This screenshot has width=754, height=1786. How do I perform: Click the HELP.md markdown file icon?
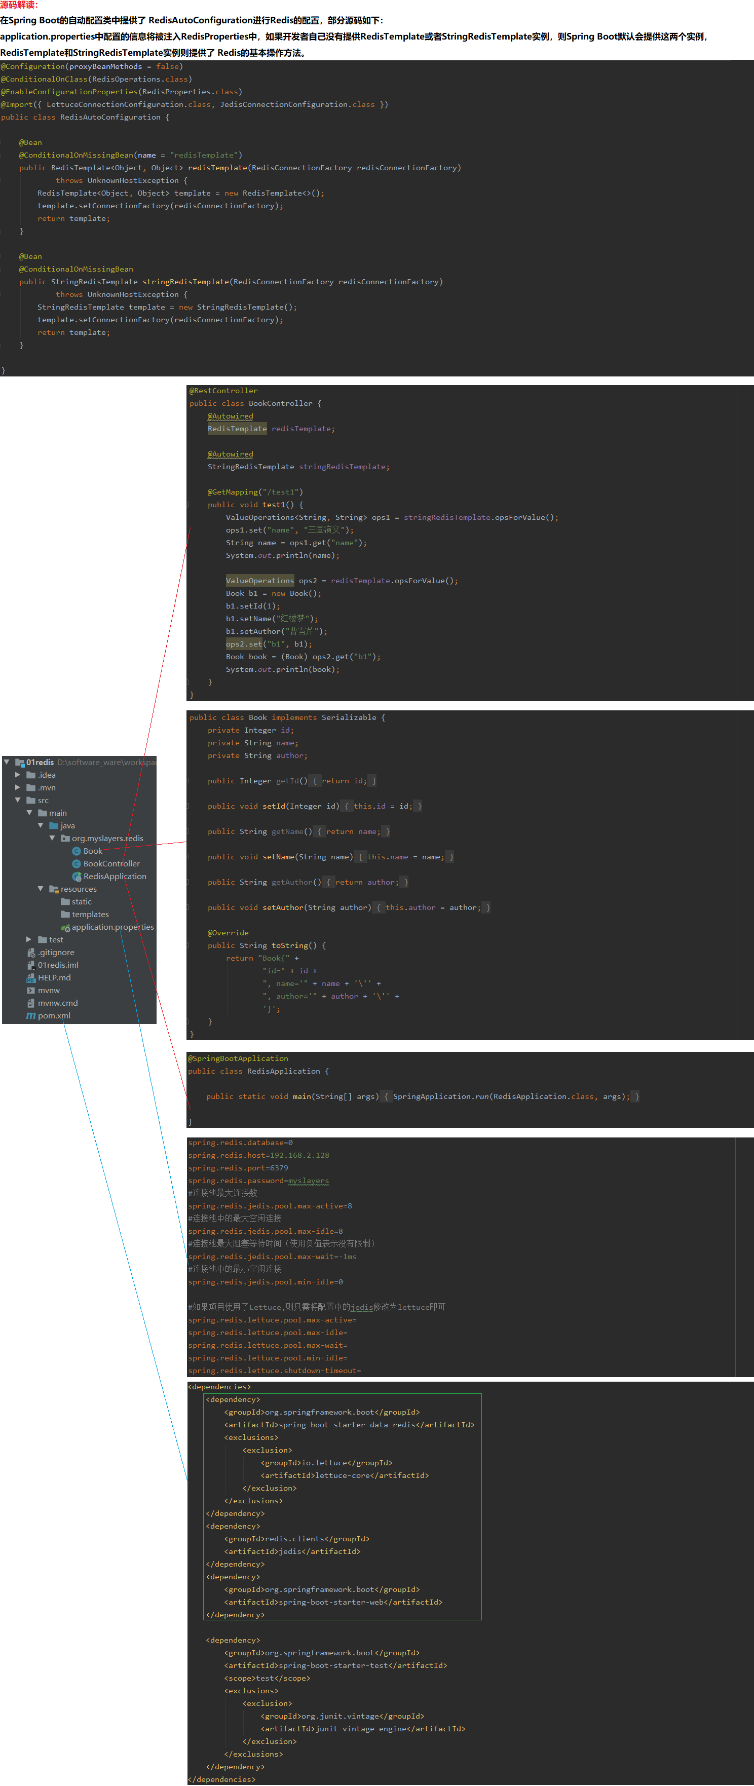30,977
